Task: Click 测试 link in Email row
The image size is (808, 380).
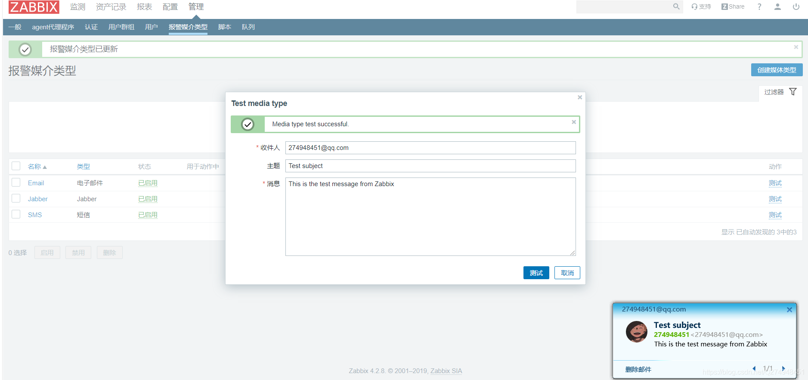Action: coord(775,183)
